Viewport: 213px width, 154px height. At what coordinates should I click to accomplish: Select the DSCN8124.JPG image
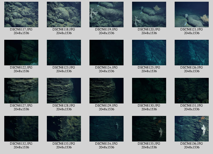tap(106, 53)
